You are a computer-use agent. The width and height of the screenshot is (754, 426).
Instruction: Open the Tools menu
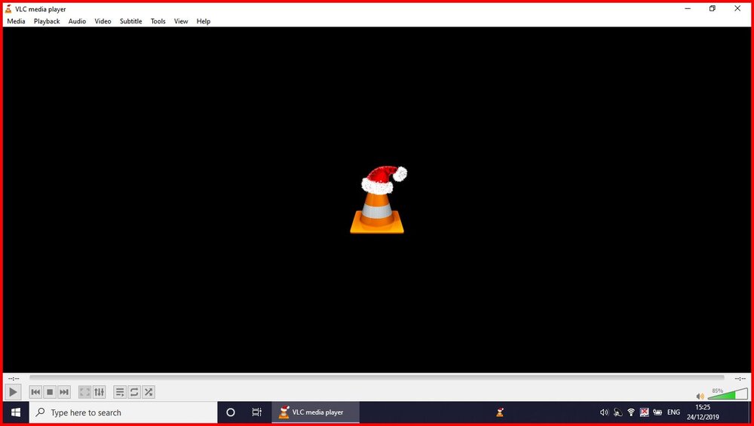pyautogui.click(x=158, y=21)
